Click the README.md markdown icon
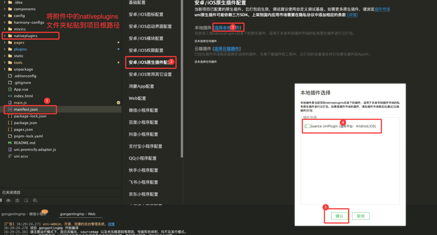 coord(10,143)
